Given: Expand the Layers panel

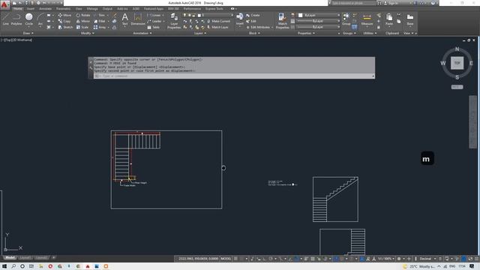Looking at the screenshot, I should point(200,33).
